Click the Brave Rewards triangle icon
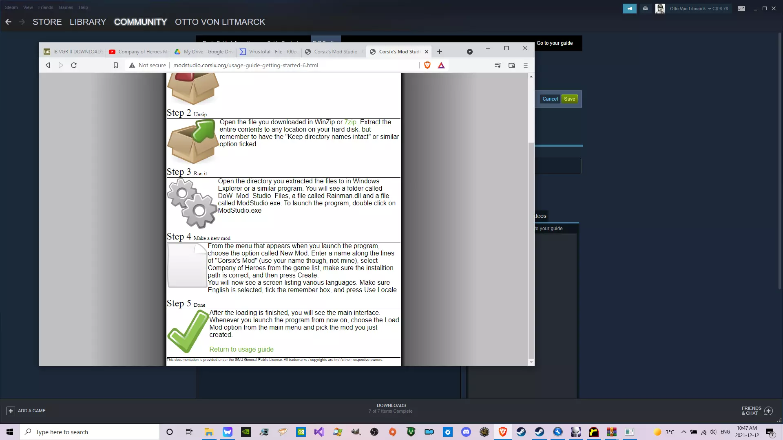Screen dimensions: 783x440 (x=441, y=65)
